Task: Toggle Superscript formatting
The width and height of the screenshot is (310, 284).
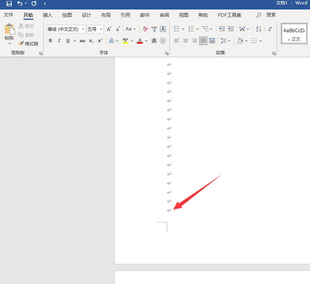Action: (x=100, y=41)
